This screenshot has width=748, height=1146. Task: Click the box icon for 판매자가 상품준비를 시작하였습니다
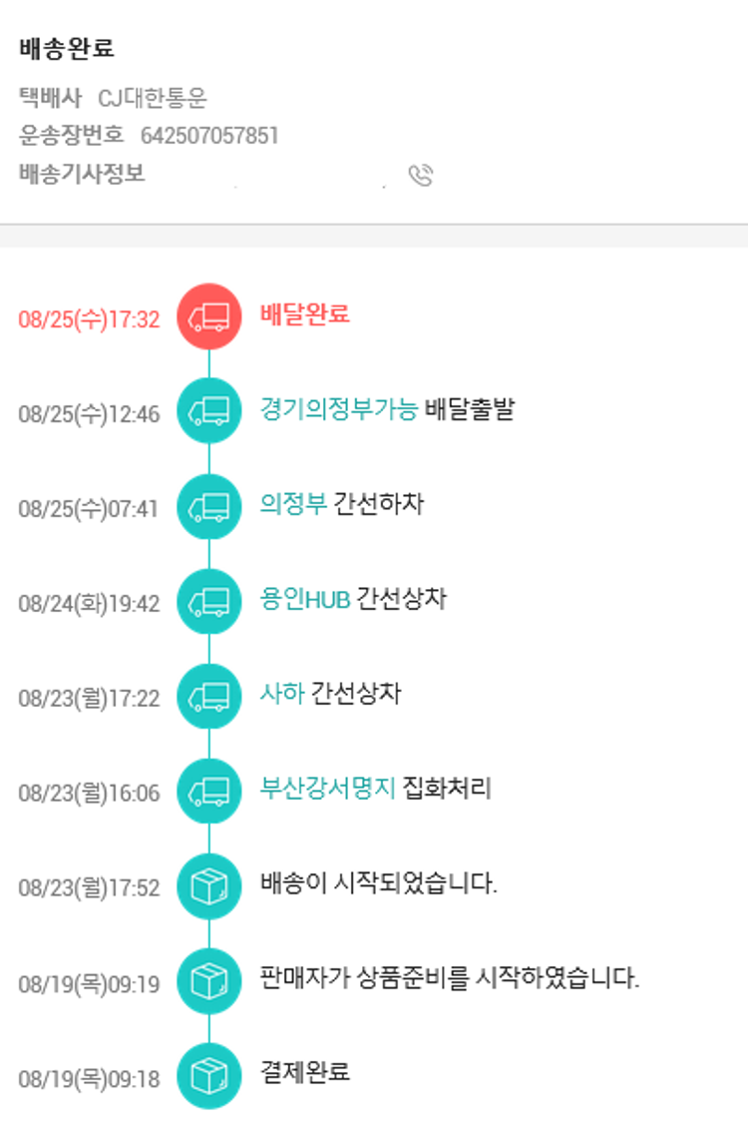click(x=208, y=981)
